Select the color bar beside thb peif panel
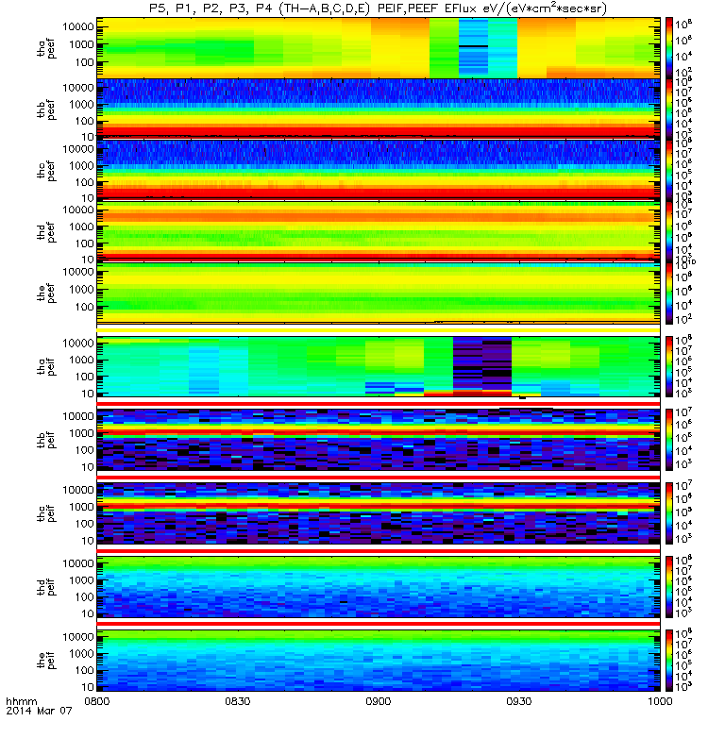This screenshot has width=708, height=755. click(x=669, y=440)
